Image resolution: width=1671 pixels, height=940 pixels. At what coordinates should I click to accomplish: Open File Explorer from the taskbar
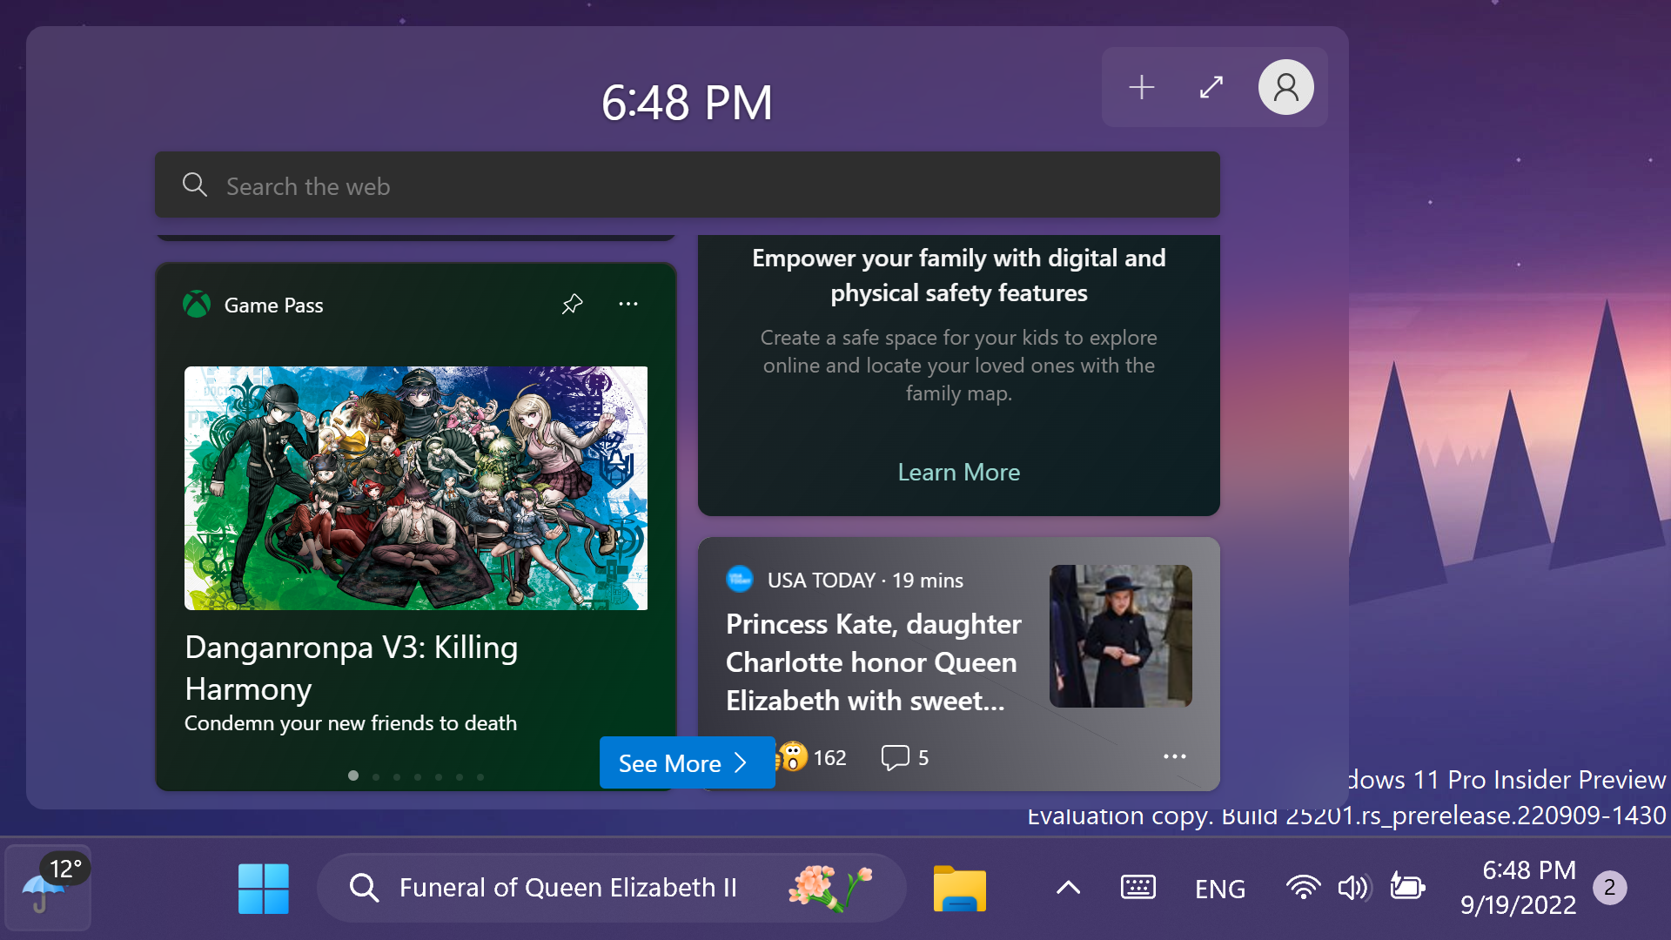click(960, 887)
